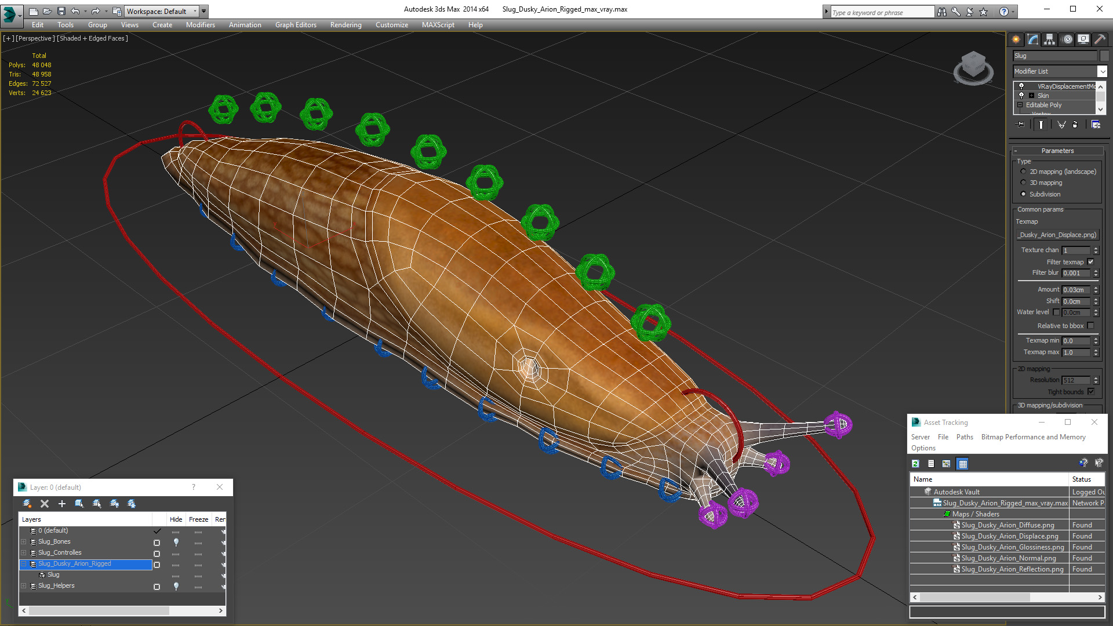Click the help search keyword field
The width and height of the screenshot is (1113, 626).
click(882, 12)
